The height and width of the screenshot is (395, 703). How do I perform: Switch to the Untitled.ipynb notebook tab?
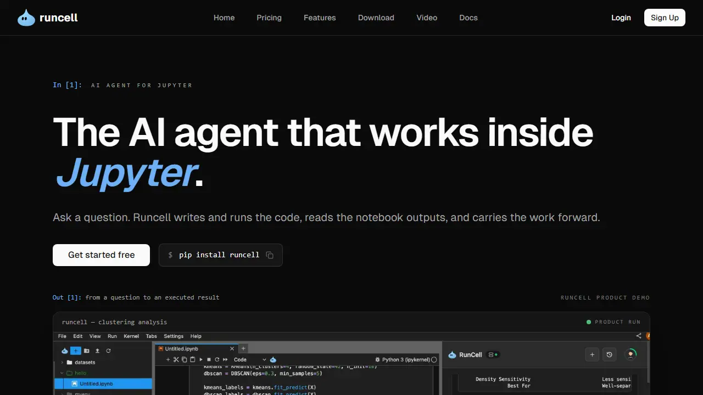(x=196, y=348)
